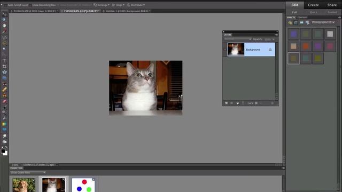Select the Straighten tool
The height and width of the screenshot is (192, 342).
4,78
